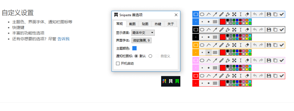Copy to clipboard from the orange toolbar

click(x=275, y=45)
